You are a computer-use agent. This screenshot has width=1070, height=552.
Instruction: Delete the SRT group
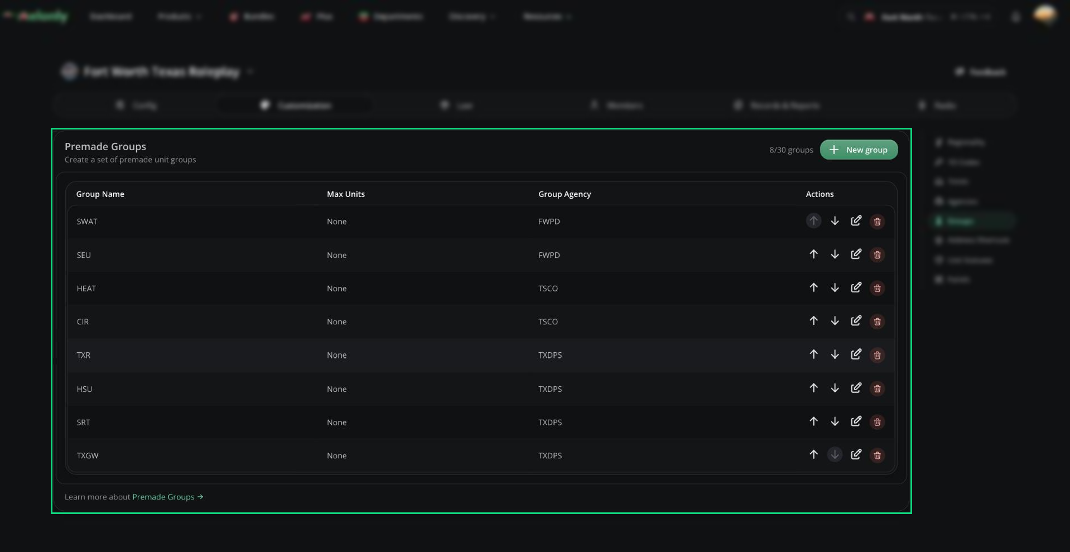[x=877, y=422]
